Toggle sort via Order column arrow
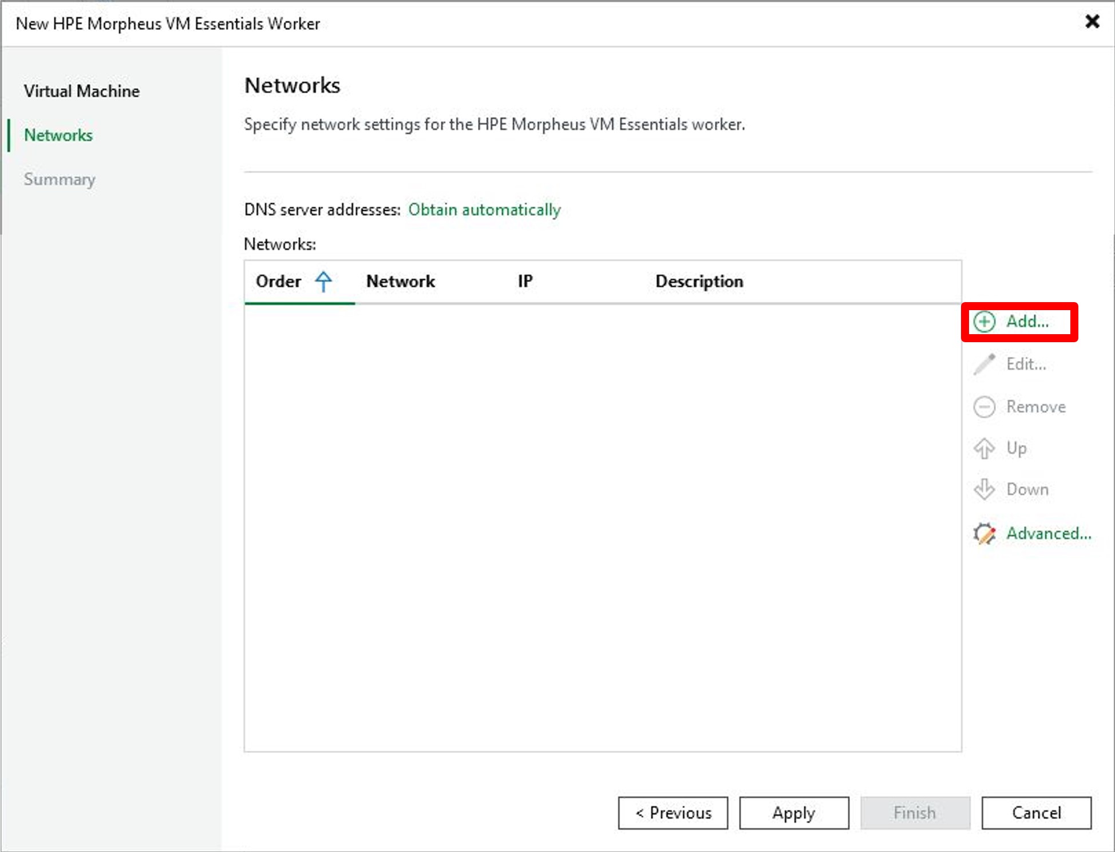 coord(323,281)
